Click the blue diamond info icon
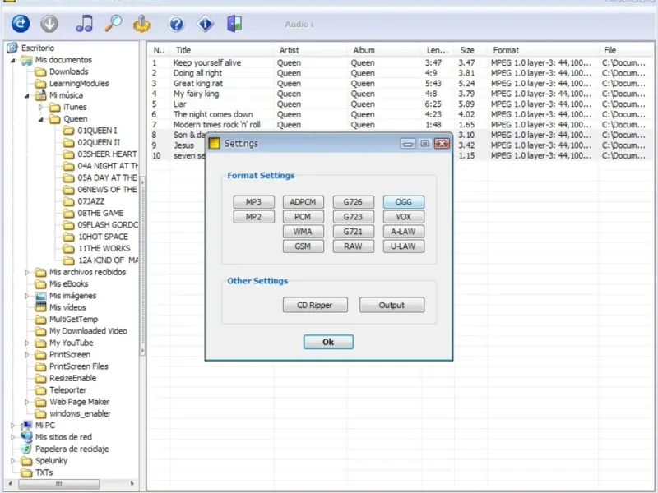This screenshot has width=658, height=493. tap(206, 24)
